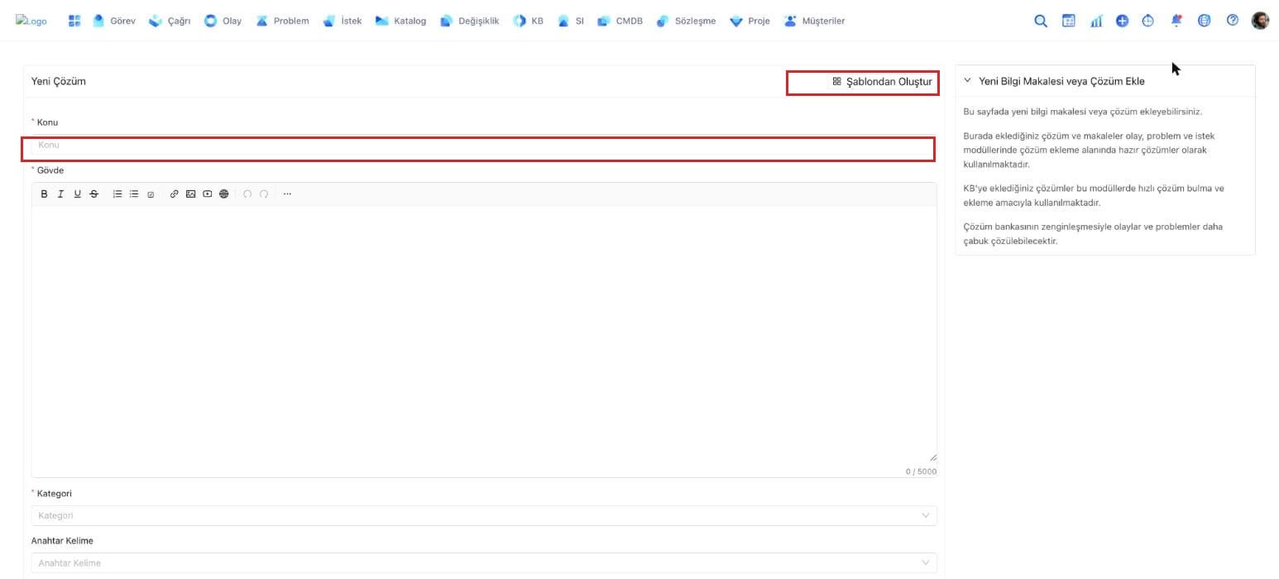
Task: Open the language globe icon in header
Action: point(1205,21)
